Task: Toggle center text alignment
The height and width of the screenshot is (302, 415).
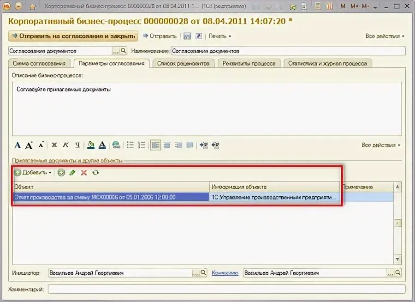Action: [x=166, y=145]
